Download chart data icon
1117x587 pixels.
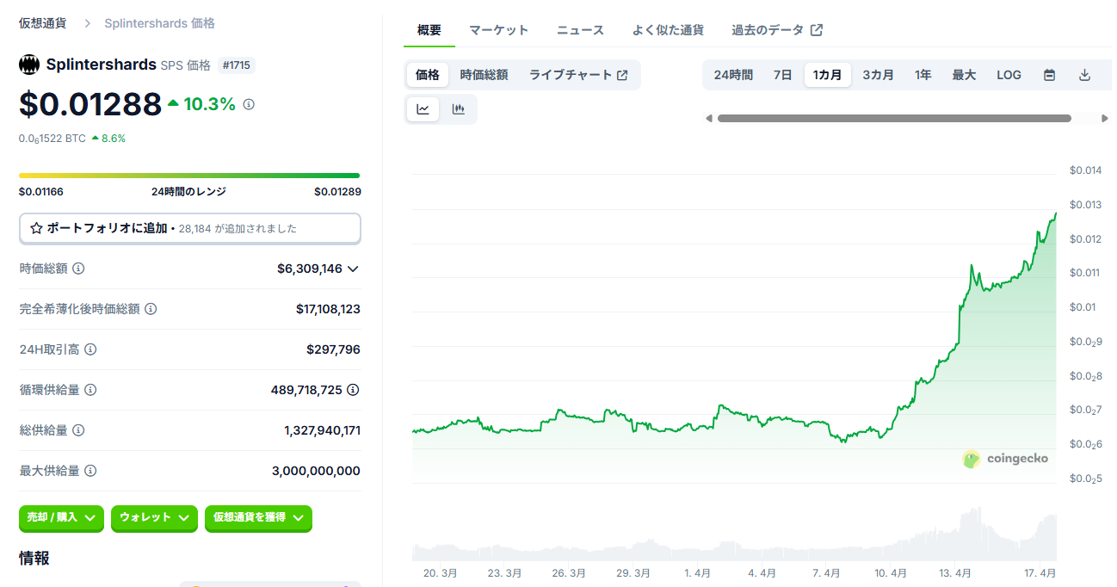tap(1084, 75)
